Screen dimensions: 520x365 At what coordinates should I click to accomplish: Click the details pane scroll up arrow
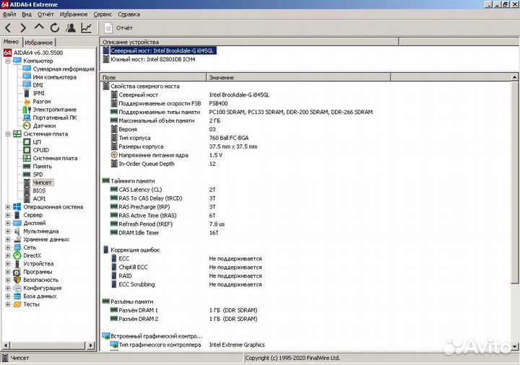pyautogui.click(x=514, y=77)
